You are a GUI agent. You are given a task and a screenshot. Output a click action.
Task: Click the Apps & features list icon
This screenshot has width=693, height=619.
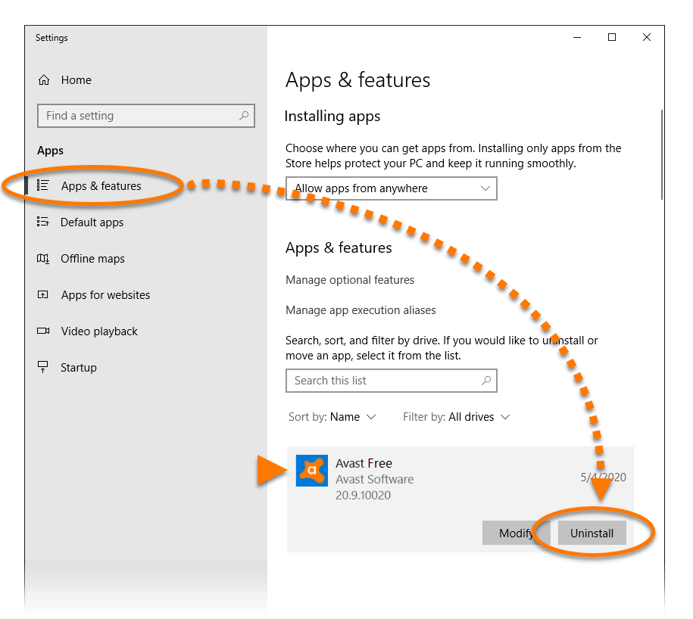click(x=42, y=185)
